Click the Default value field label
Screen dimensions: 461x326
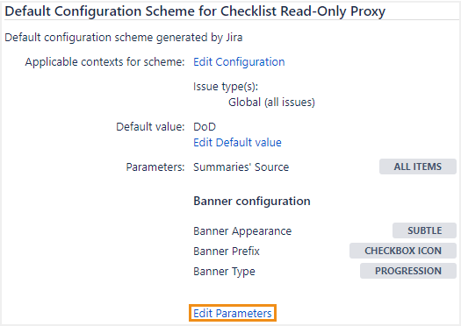pos(150,127)
